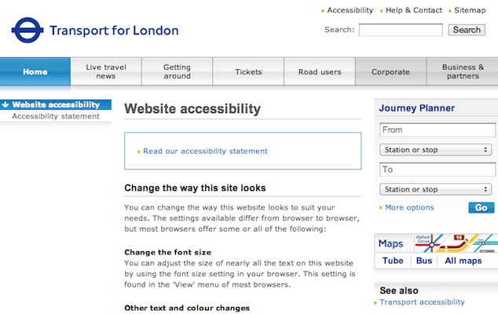Open the Corporate section
The image size is (498, 314).
[x=390, y=71]
